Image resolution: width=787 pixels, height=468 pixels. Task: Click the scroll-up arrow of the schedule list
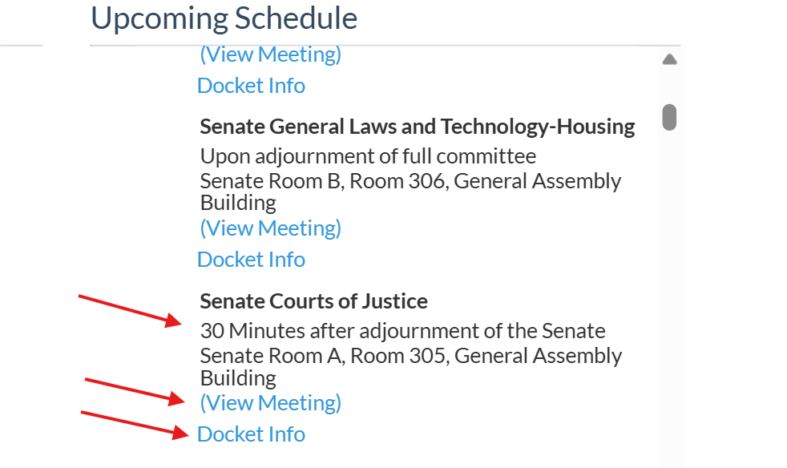(670, 59)
